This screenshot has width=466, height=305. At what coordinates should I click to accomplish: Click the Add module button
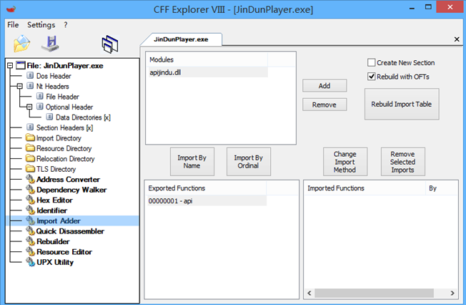tap(324, 86)
